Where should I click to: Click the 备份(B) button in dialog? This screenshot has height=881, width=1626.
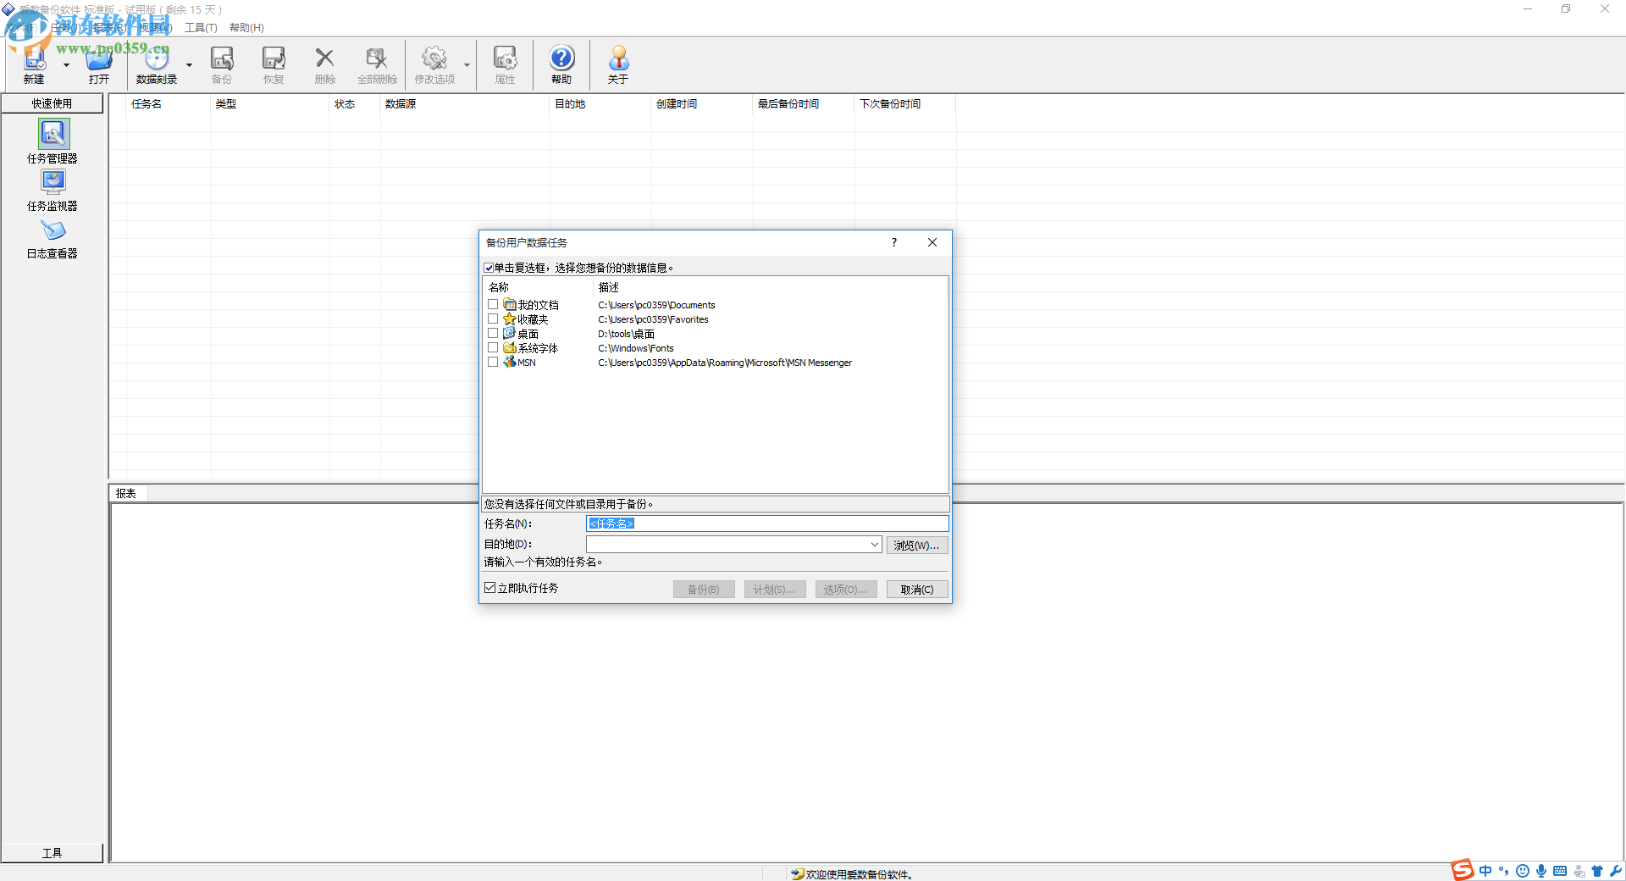tap(704, 590)
